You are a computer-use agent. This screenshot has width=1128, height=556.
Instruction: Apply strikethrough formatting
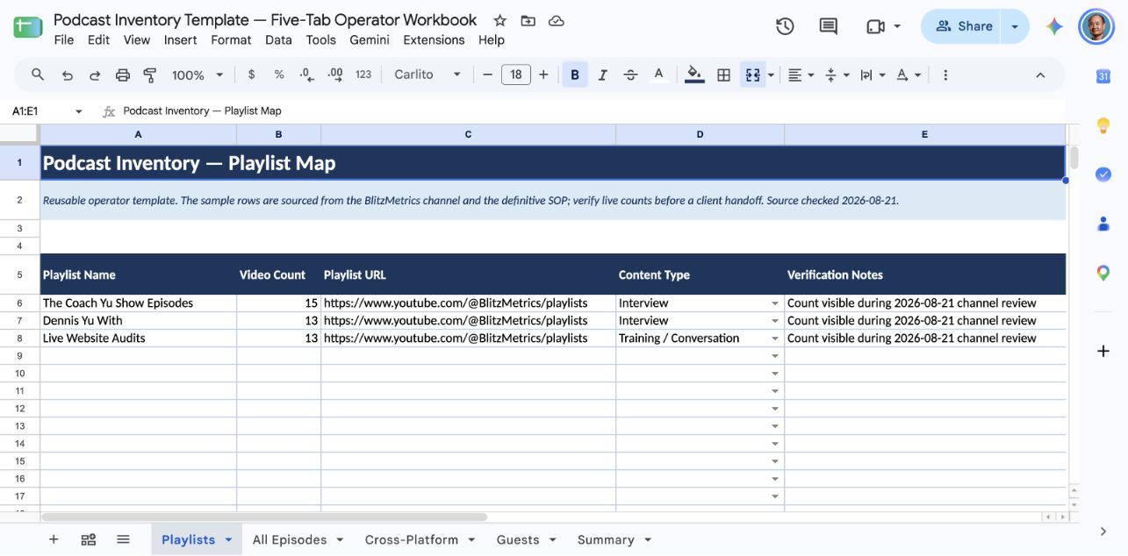(x=630, y=75)
